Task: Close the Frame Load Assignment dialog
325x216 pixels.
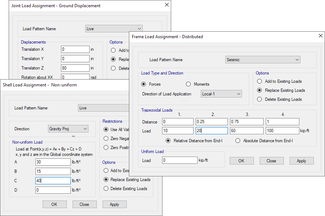Action: point(320,36)
